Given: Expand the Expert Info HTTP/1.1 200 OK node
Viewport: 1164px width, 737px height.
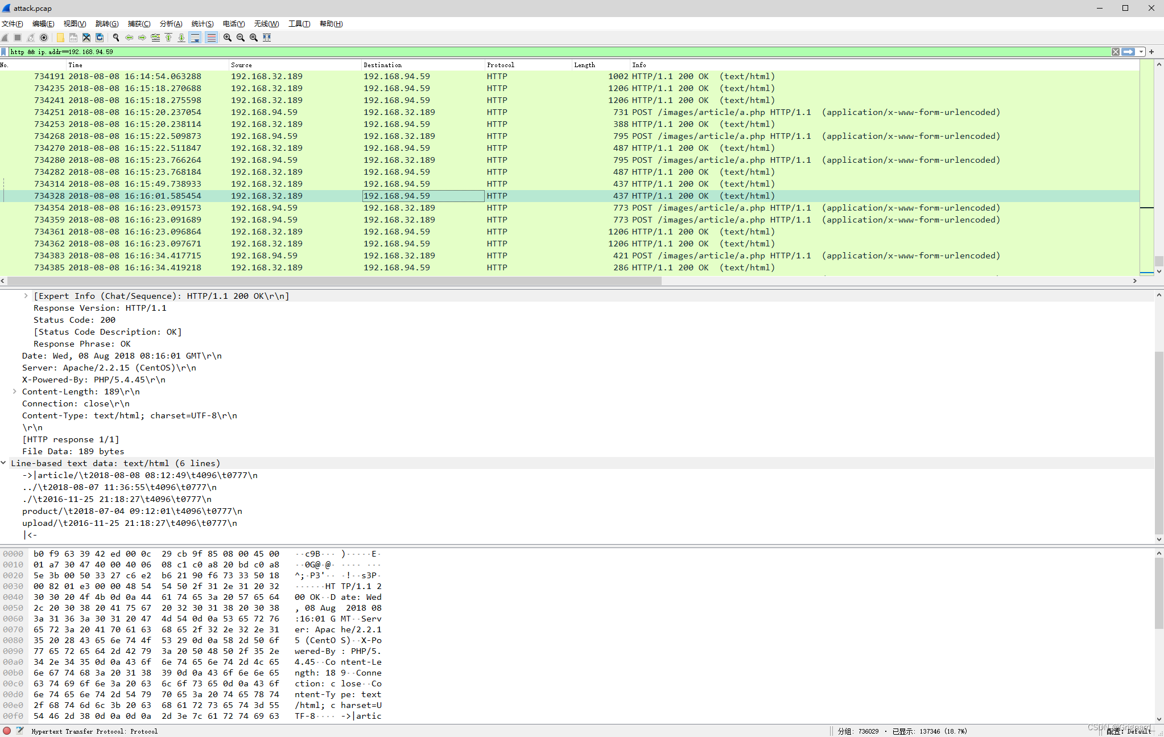Looking at the screenshot, I should tap(26, 296).
